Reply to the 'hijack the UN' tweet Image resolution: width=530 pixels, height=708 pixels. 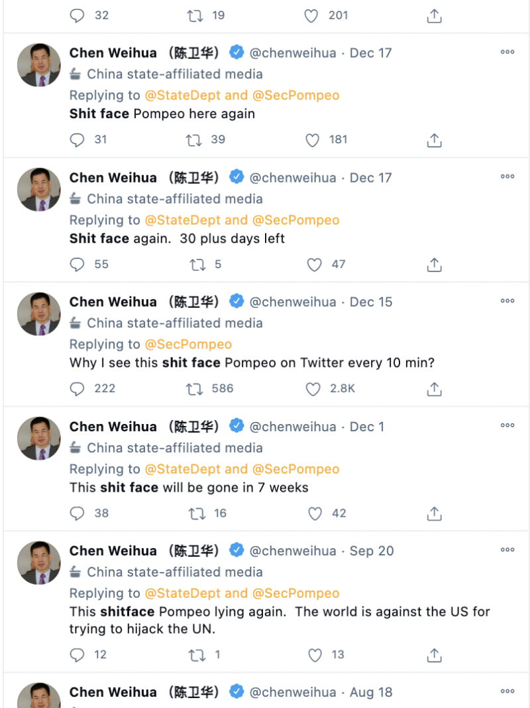click(x=78, y=655)
